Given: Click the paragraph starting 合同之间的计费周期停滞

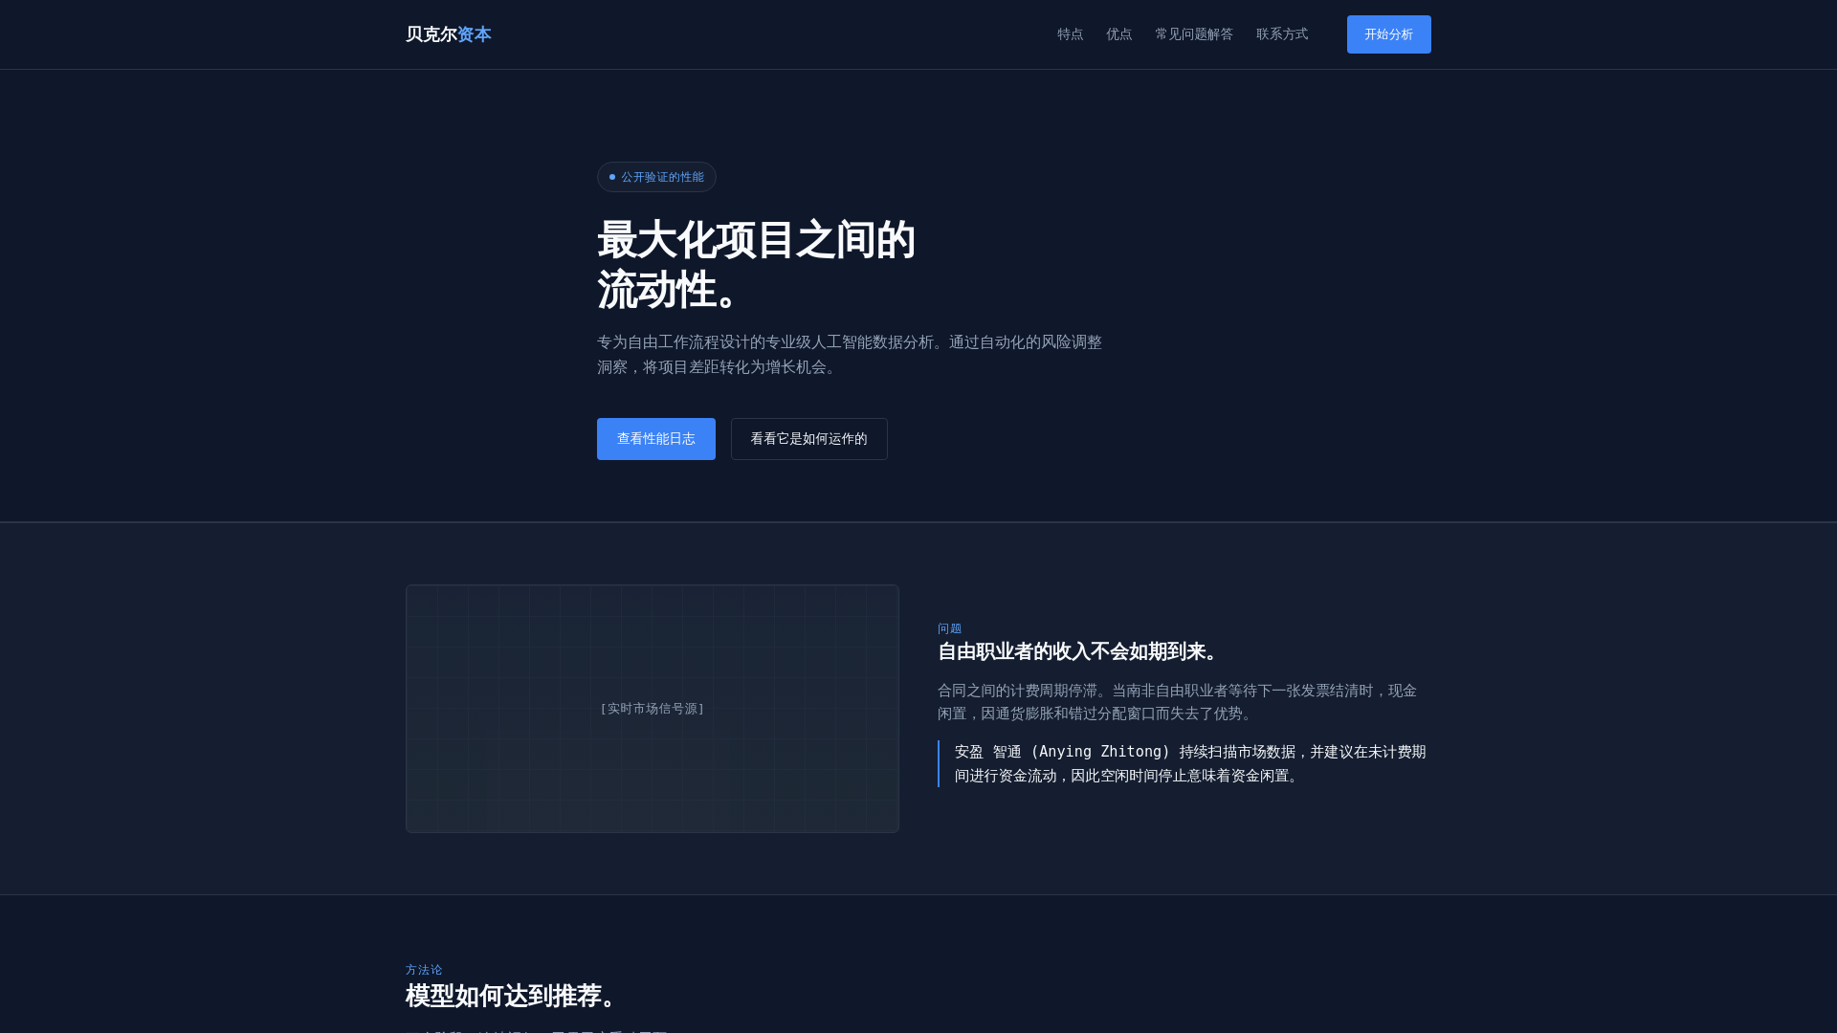Looking at the screenshot, I should [1178, 702].
